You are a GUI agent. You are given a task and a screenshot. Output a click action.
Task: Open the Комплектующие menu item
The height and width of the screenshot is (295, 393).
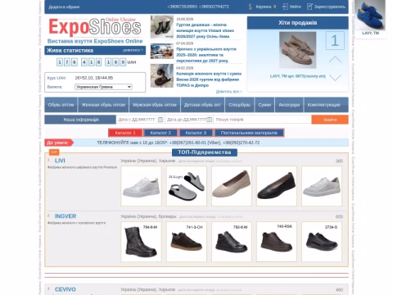point(326,105)
